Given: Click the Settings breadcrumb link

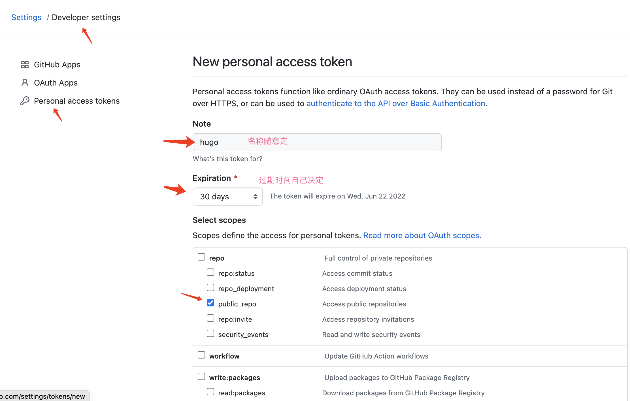Looking at the screenshot, I should pyautogui.click(x=26, y=17).
